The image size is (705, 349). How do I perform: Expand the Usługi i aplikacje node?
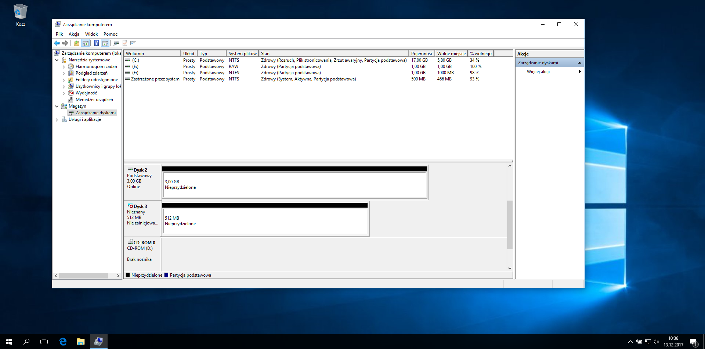click(57, 120)
